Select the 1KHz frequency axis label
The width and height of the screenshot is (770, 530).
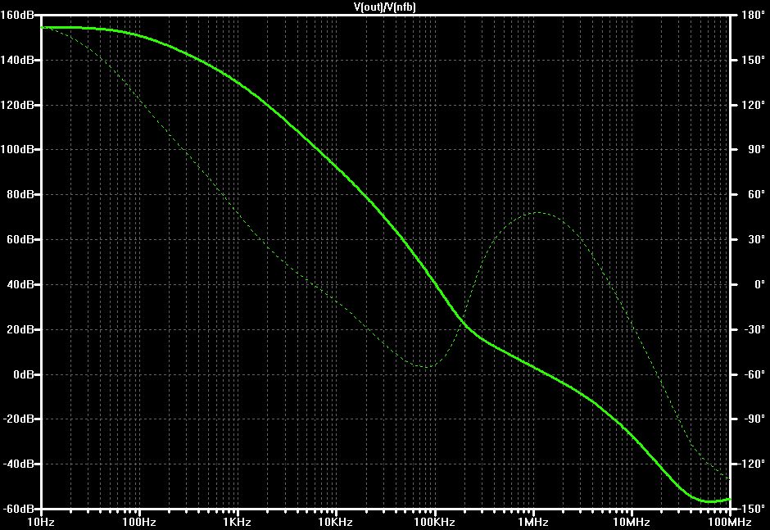238,522
